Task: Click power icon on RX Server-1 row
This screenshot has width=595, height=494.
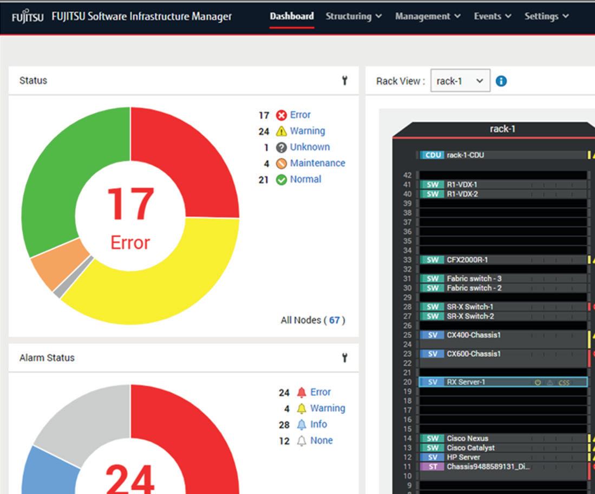Action: click(537, 382)
